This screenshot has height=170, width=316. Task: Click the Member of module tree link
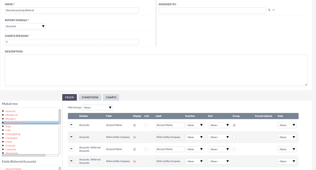11,115
